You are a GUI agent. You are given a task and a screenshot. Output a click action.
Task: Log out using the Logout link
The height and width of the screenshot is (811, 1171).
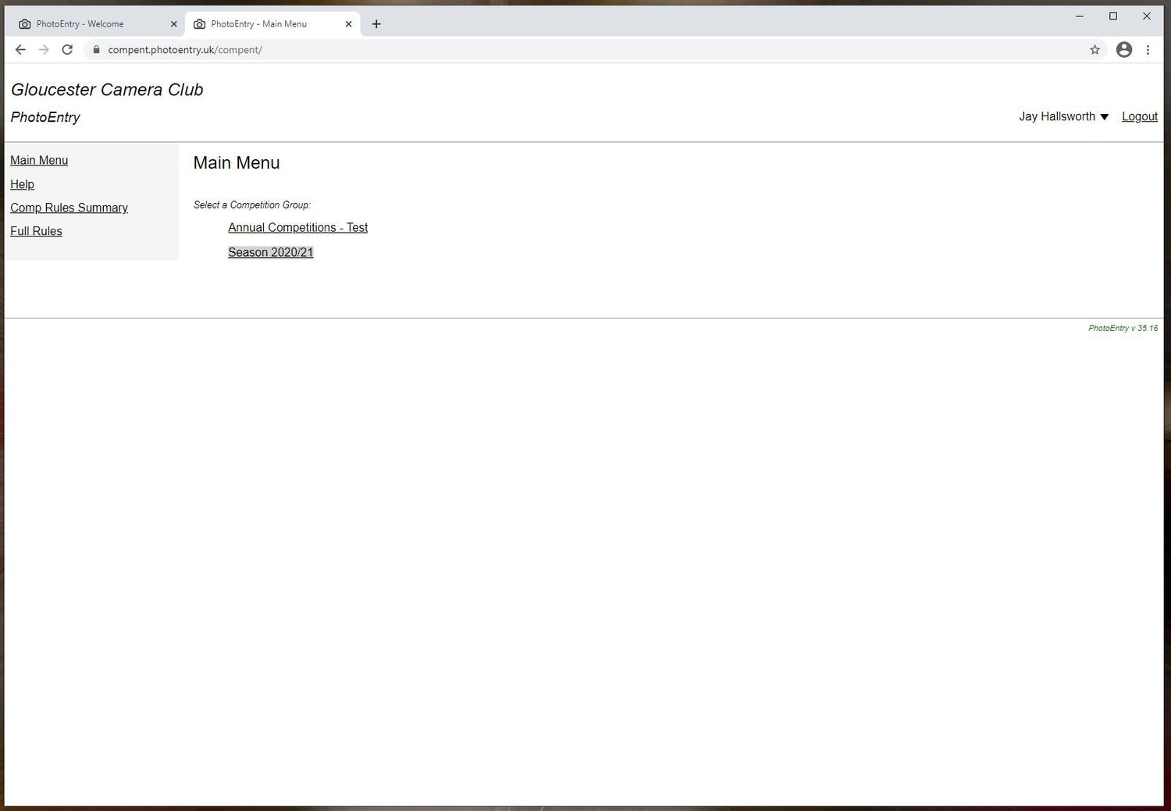pos(1139,116)
